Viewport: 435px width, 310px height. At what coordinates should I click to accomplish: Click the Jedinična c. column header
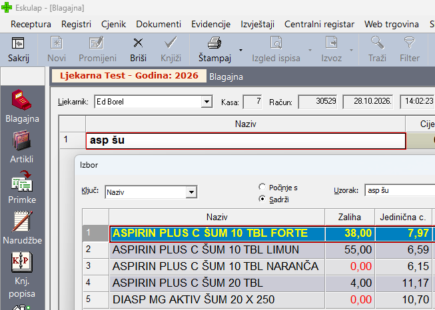coord(403,217)
